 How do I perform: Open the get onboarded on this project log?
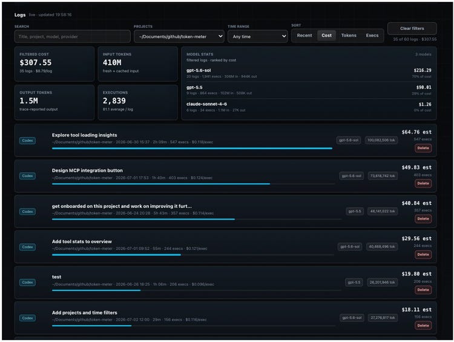[x=226, y=212]
